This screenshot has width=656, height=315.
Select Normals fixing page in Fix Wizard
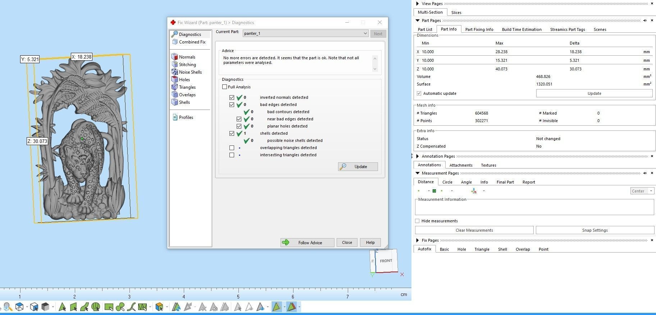pos(183,57)
